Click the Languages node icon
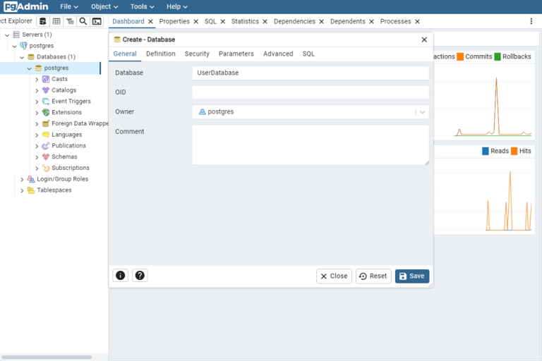 pyautogui.click(x=46, y=135)
